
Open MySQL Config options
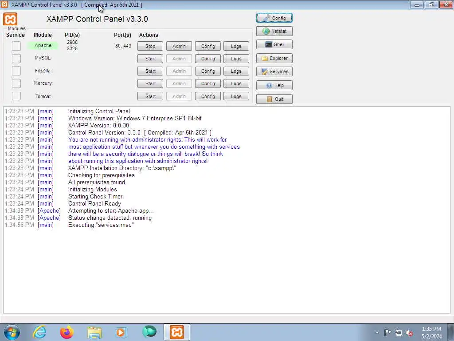[208, 59]
